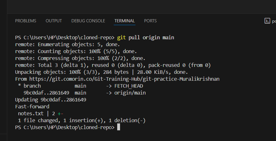The image size is (276, 141).
Task: Open the PowerShell terminal profile icon
Action: [267, 21]
